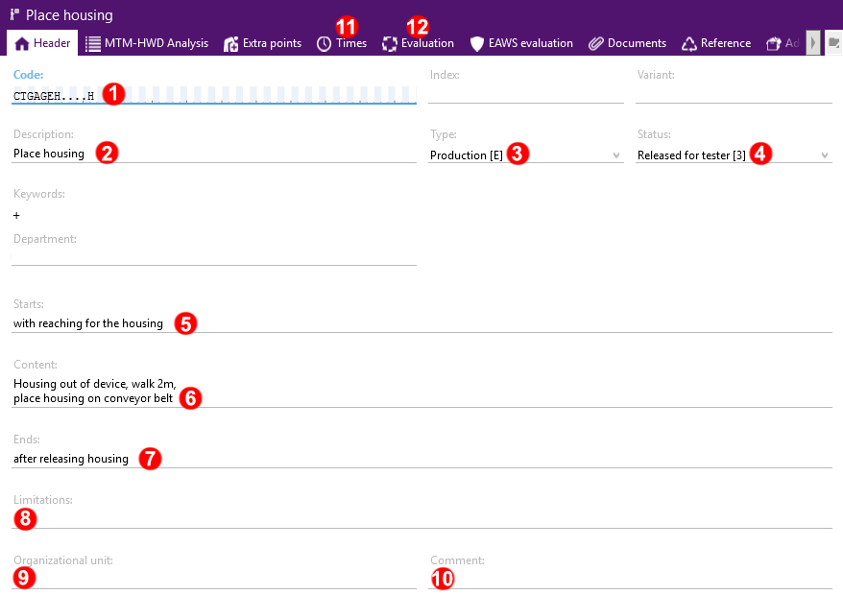Image resolution: width=843 pixels, height=595 pixels.
Task: Expand the Type dropdown showing Production [E]
Action: click(615, 155)
